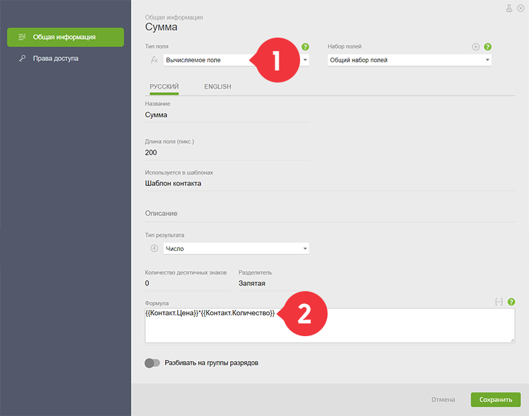Open the Набор полей dropdown
This screenshot has height=416, width=529.
pyautogui.click(x=410, y=60)
